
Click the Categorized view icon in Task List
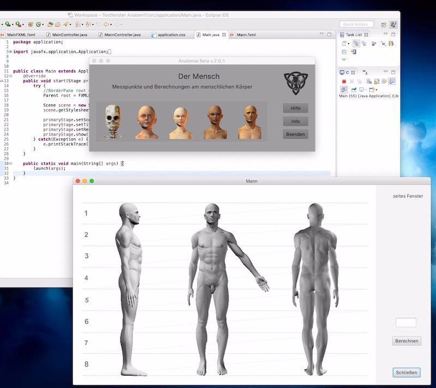[356, 44]
